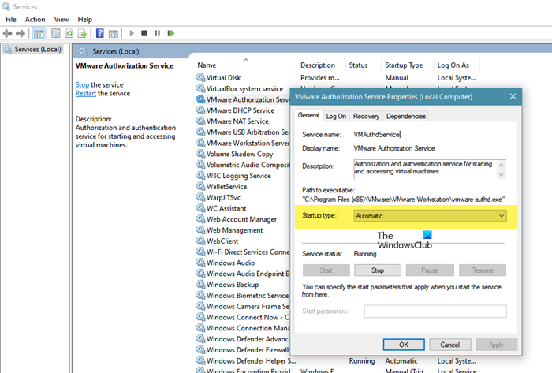552x373 pixels.
Task: Open the Help menu
Action: point(85,20)
